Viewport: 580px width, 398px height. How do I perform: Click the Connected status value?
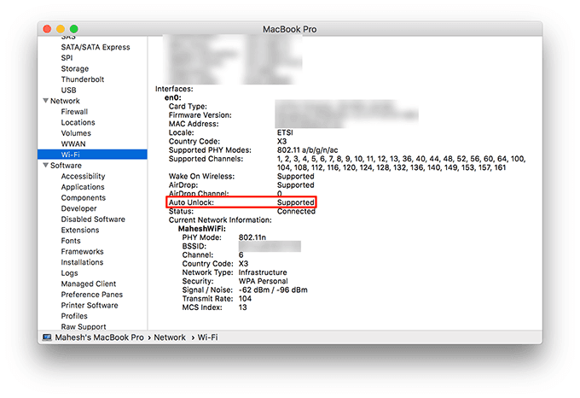(x=296, y=212)
